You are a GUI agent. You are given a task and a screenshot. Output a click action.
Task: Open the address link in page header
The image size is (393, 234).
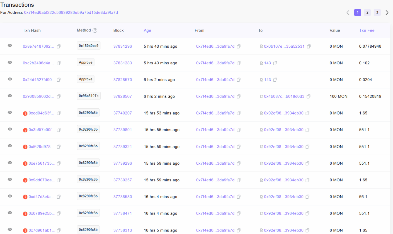(x=71, y=13)
